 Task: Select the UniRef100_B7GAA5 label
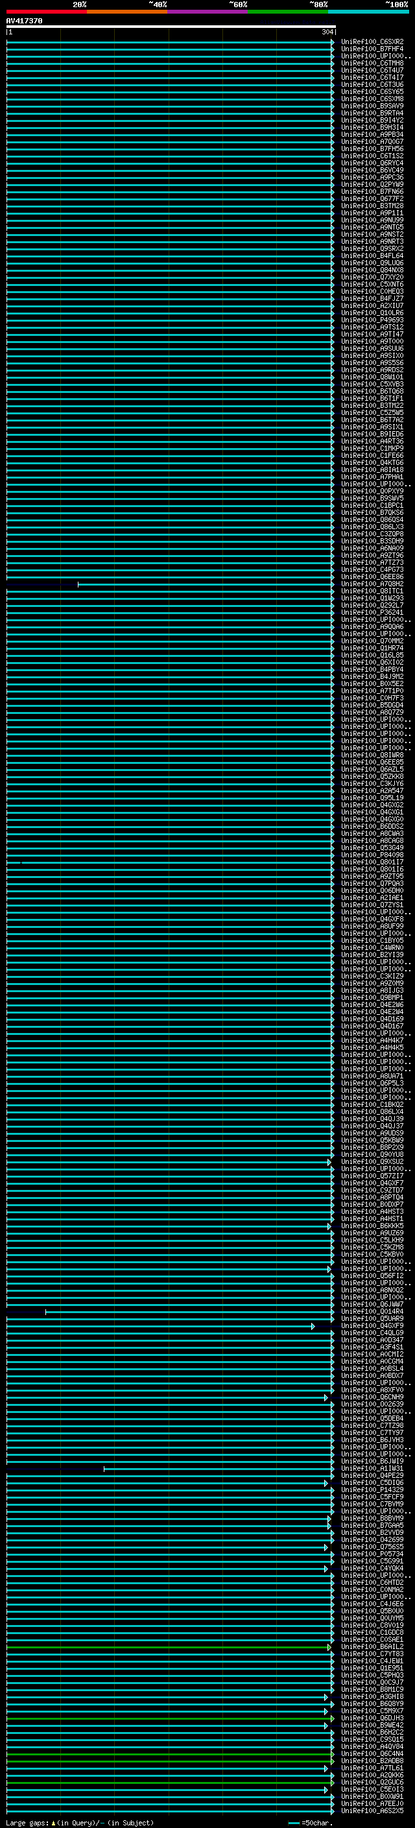pyautogui.click(x=372, y=1526)
